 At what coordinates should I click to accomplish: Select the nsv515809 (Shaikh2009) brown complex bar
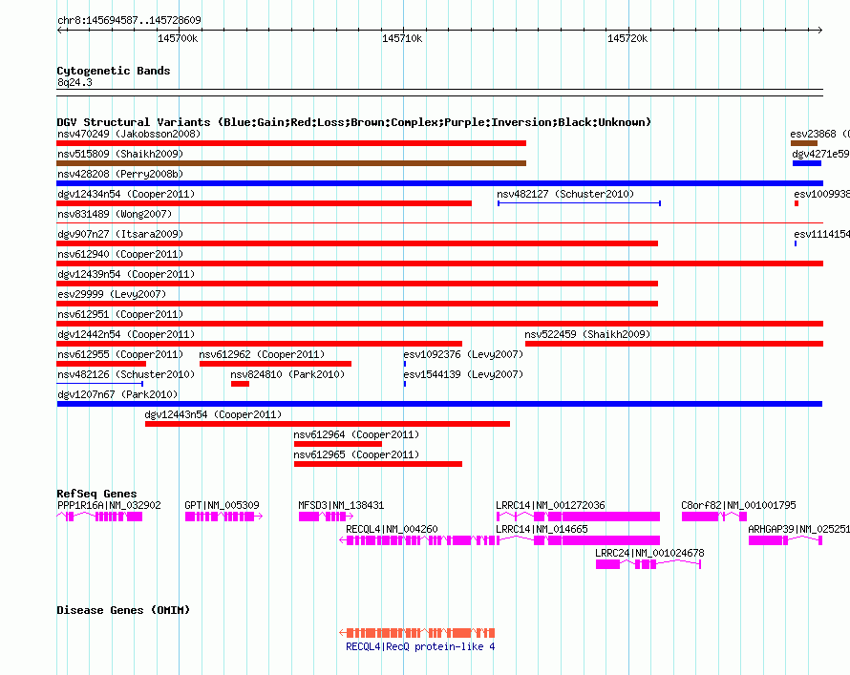click(291, 163)
